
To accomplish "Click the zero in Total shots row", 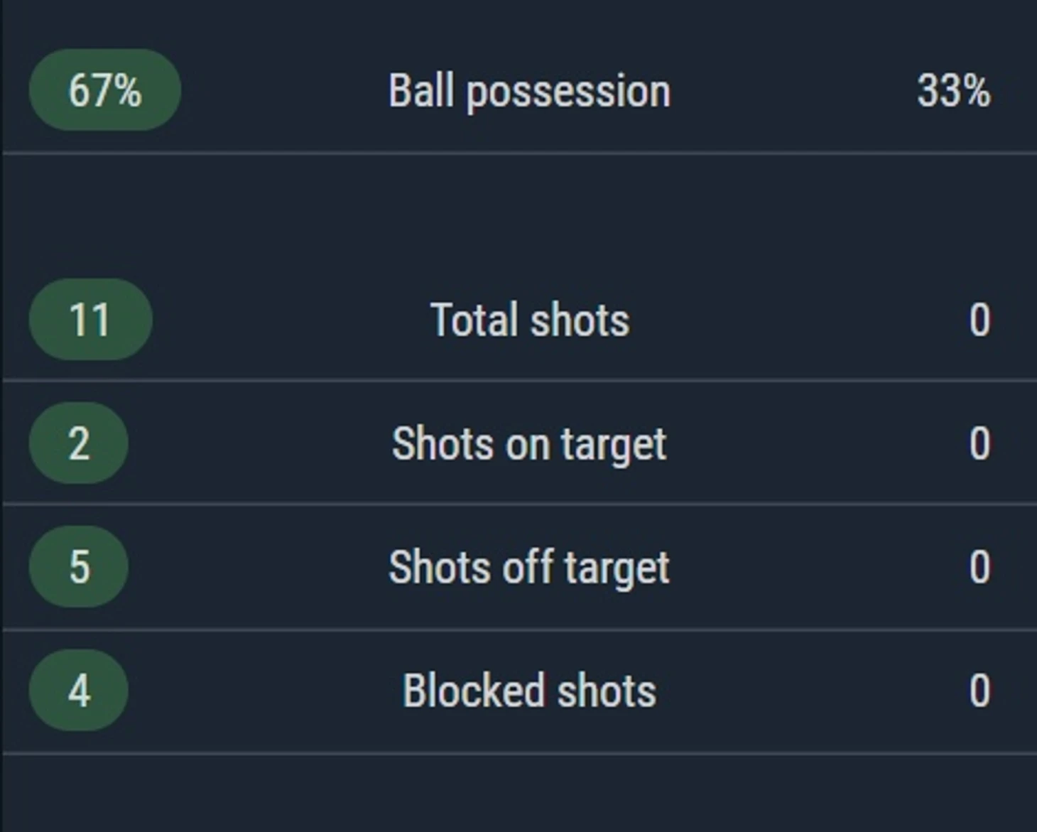I will click(979, 320).
